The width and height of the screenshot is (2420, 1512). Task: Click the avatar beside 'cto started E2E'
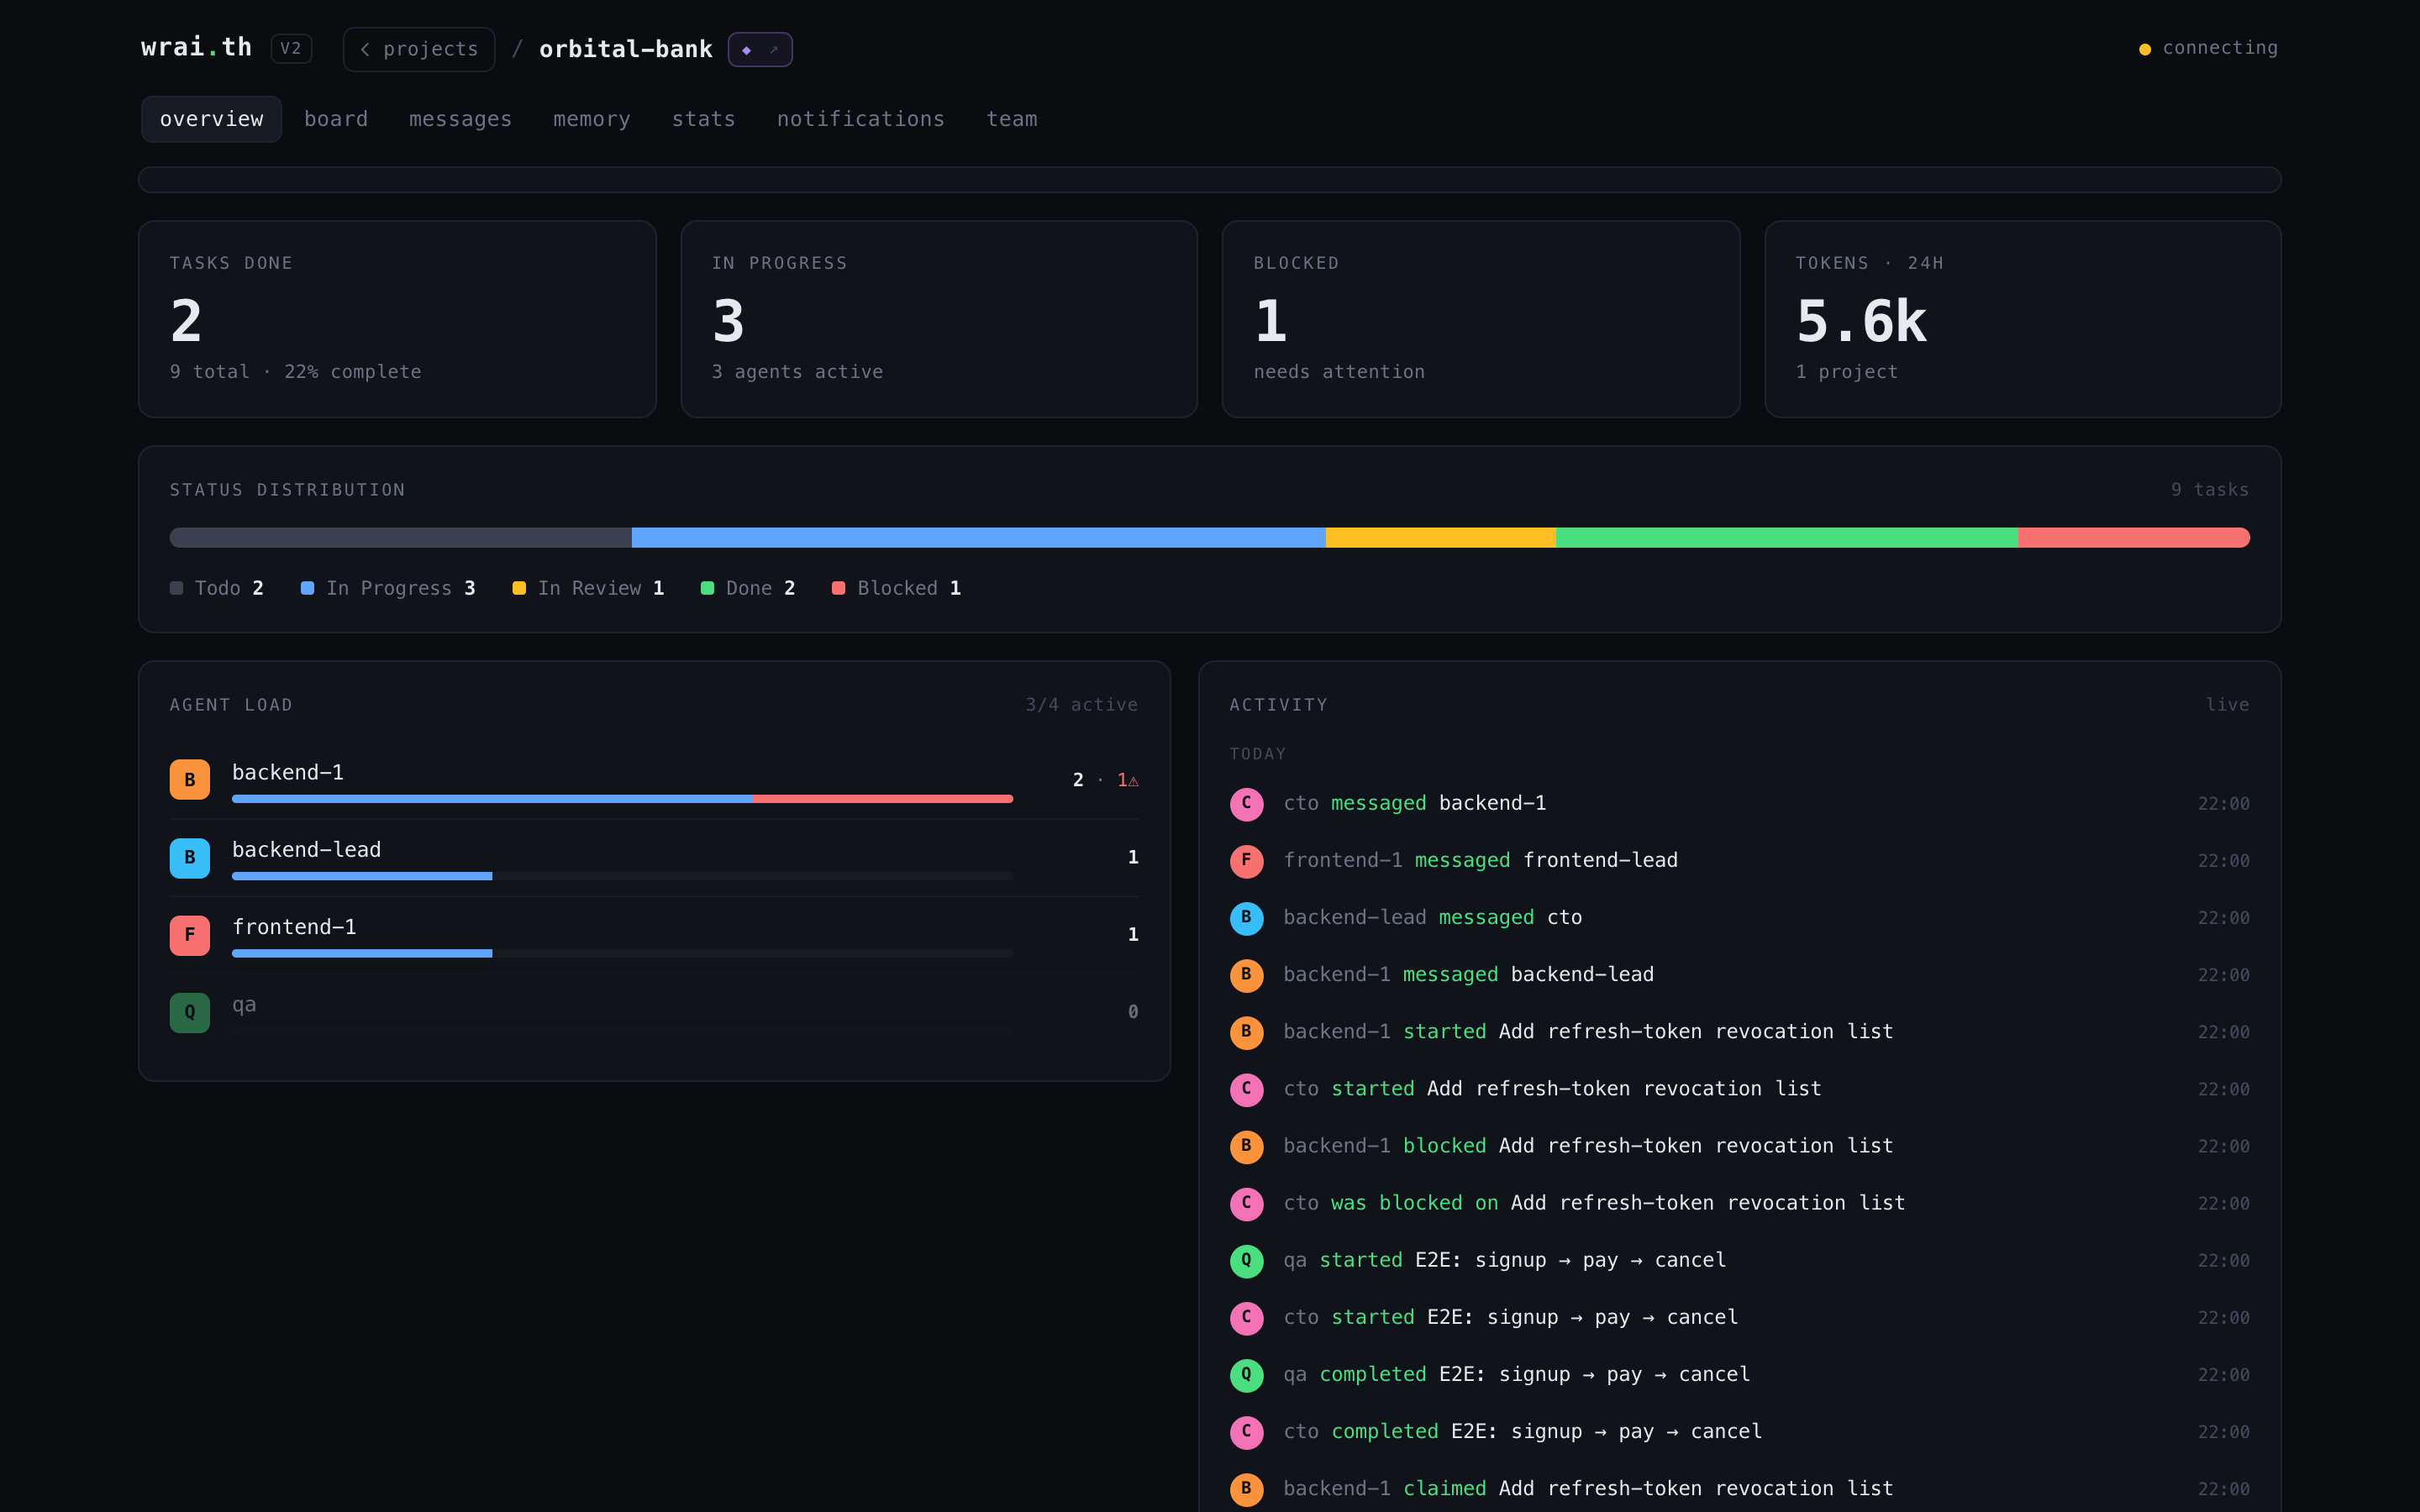tap(1246, 1317)
